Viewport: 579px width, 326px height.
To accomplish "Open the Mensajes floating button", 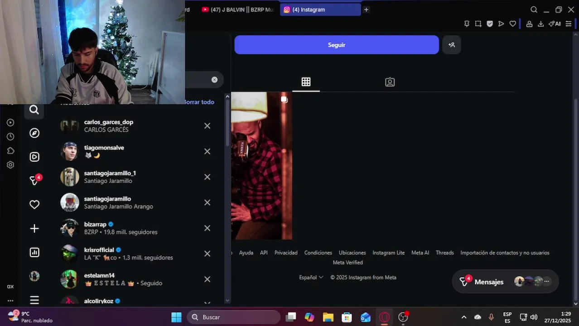I will (x=505, y=282).
